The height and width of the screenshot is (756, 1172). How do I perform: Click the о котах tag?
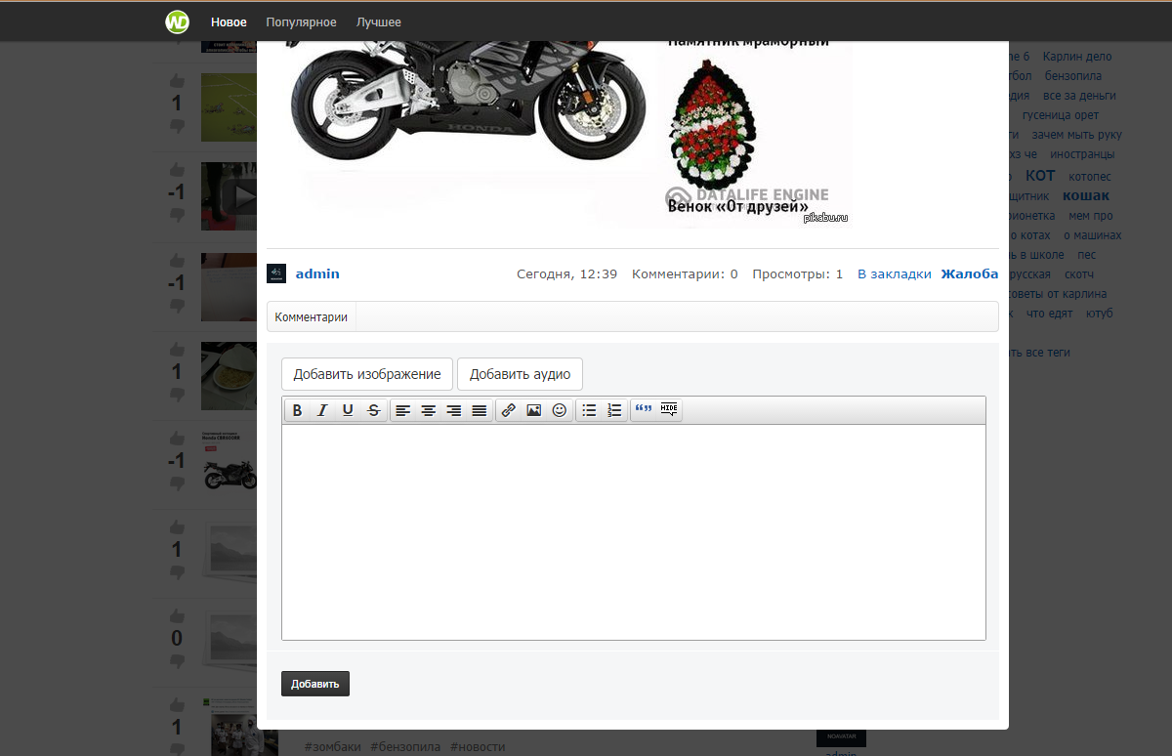pos(1029,235)
